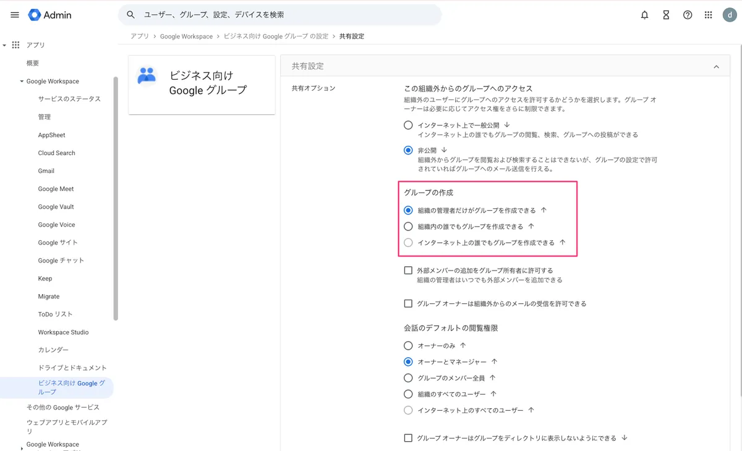
Task: Click the down arrow next to 非公開
Action: [444, 150]
